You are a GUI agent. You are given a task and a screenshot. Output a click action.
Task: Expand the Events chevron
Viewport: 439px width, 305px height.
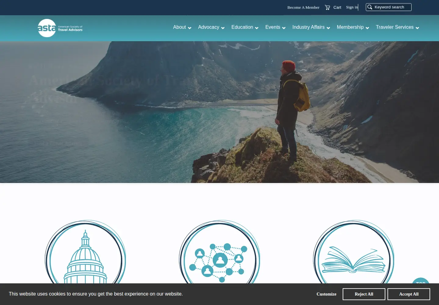[x=284, y=28]
